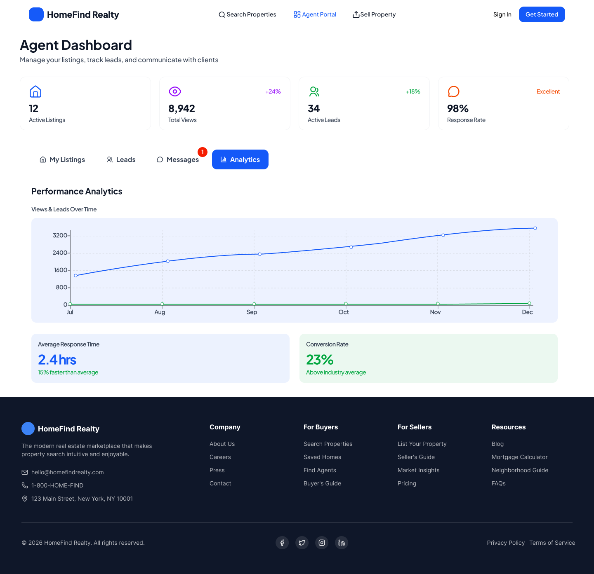The image size is (594, 574).
Task: Switch to the My Listings tab
Action: (62, 159)
